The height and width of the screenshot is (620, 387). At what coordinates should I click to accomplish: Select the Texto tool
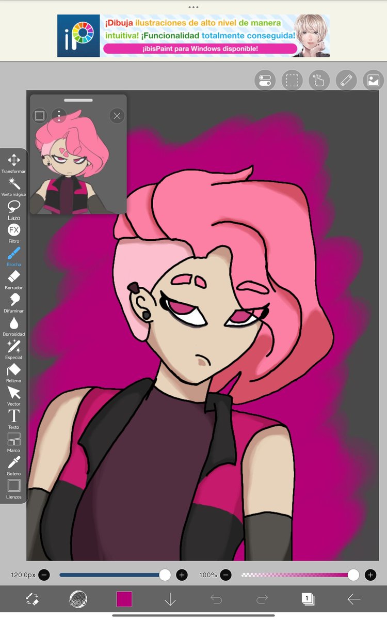point(13,419)
